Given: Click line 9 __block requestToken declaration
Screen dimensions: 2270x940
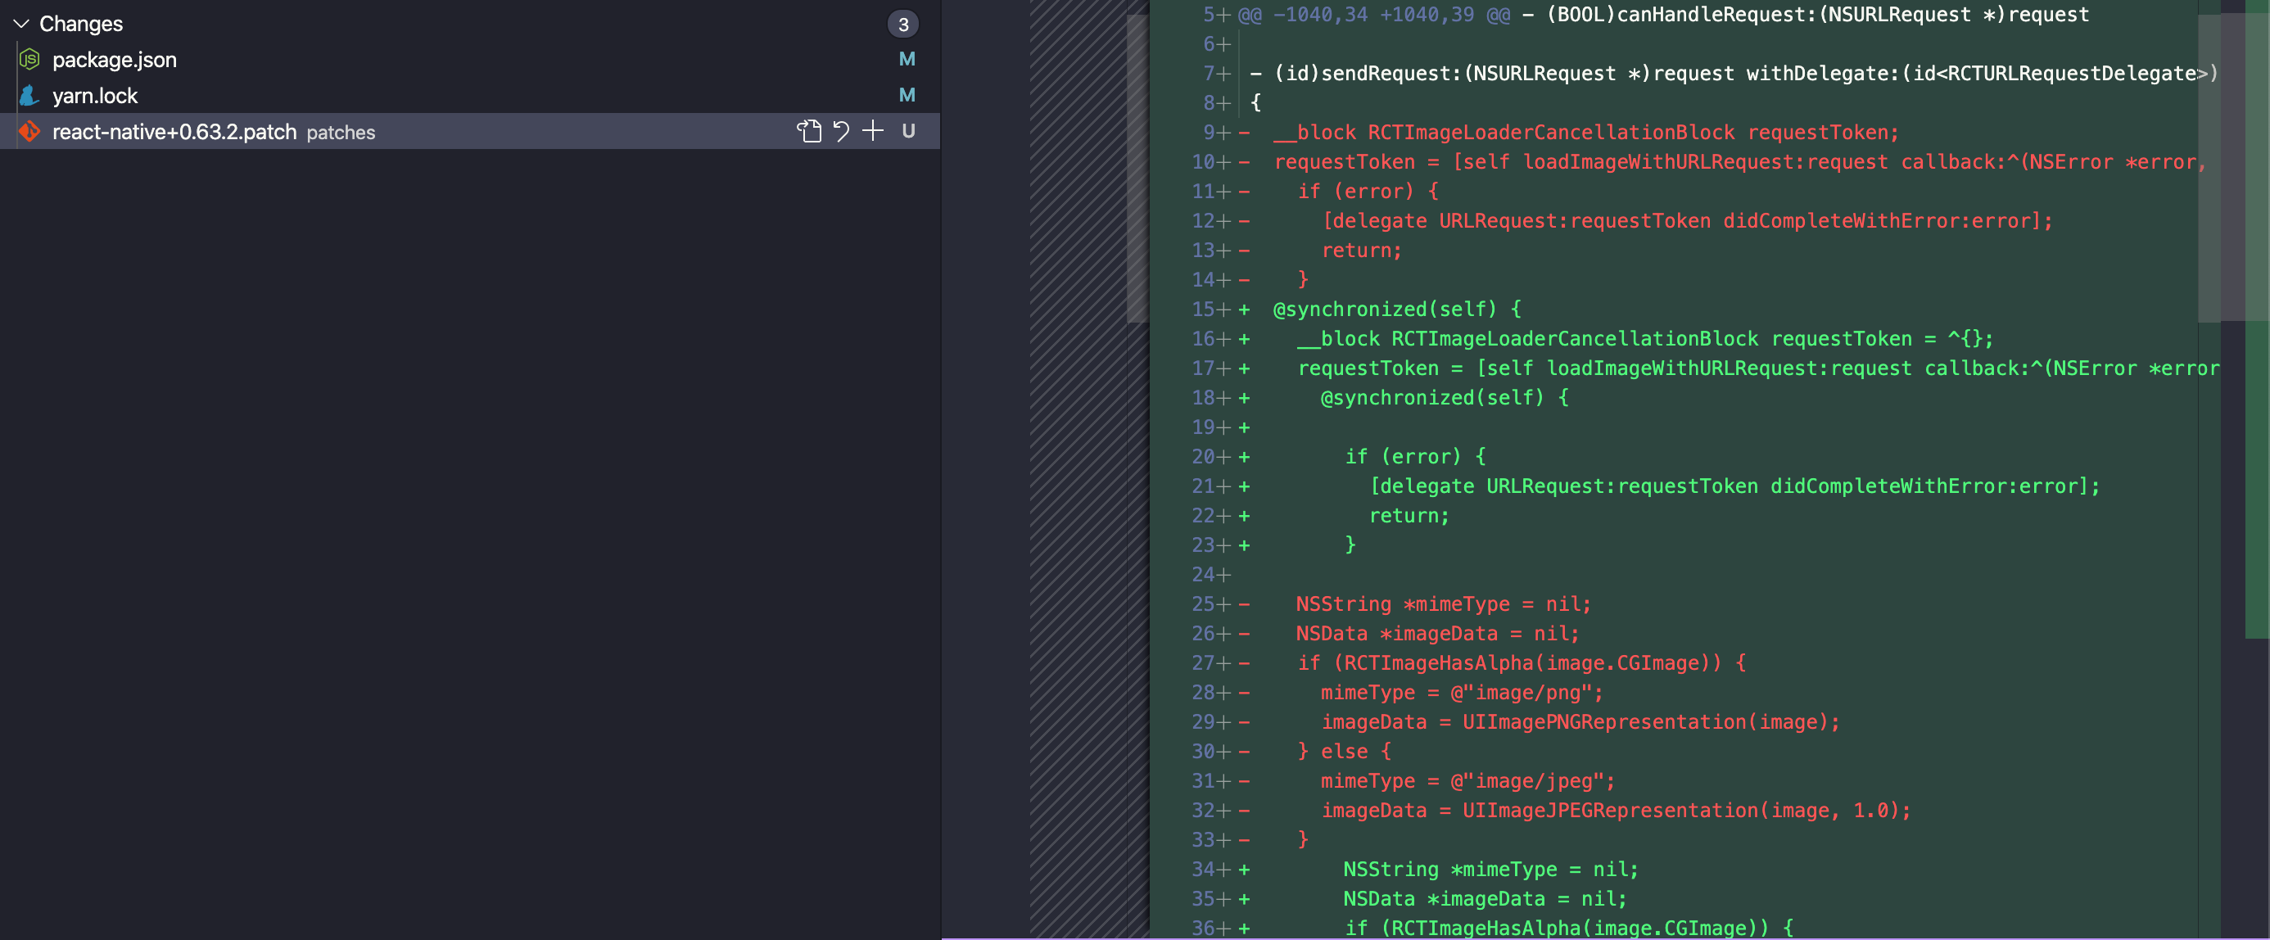Looking at the screenshot, I should pyautogui.click(x=1586, y=132).
